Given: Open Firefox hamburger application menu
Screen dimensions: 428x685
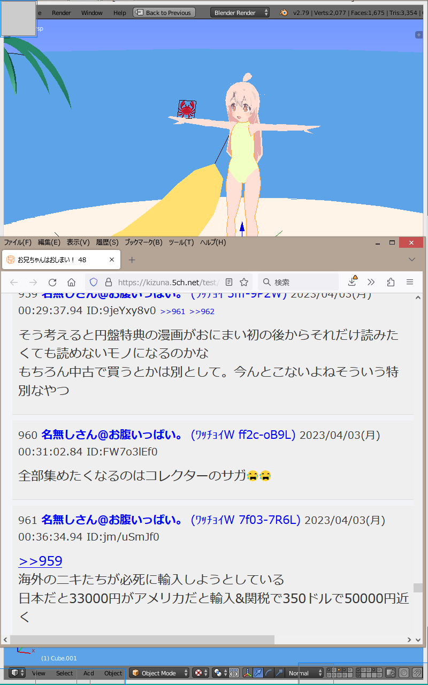Looking at the screenshot, I should point(410,282).
